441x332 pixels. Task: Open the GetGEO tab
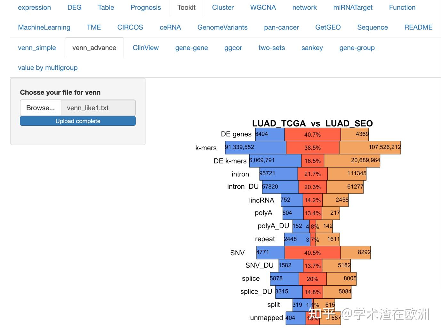pos(328,28)
